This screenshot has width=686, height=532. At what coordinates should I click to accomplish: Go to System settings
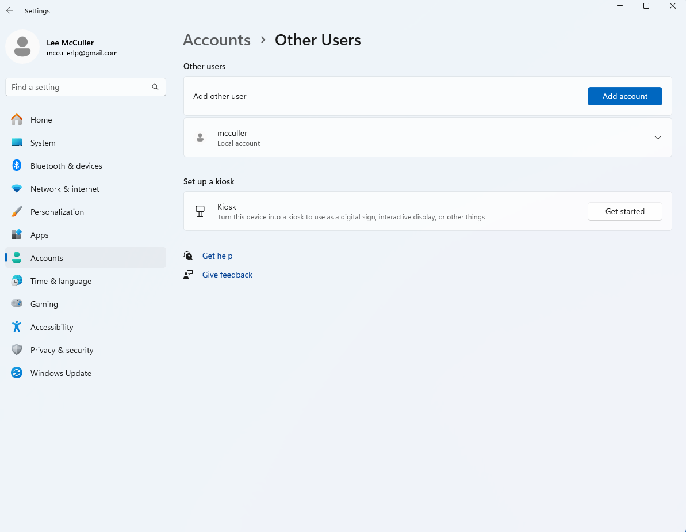coord(85,143)
